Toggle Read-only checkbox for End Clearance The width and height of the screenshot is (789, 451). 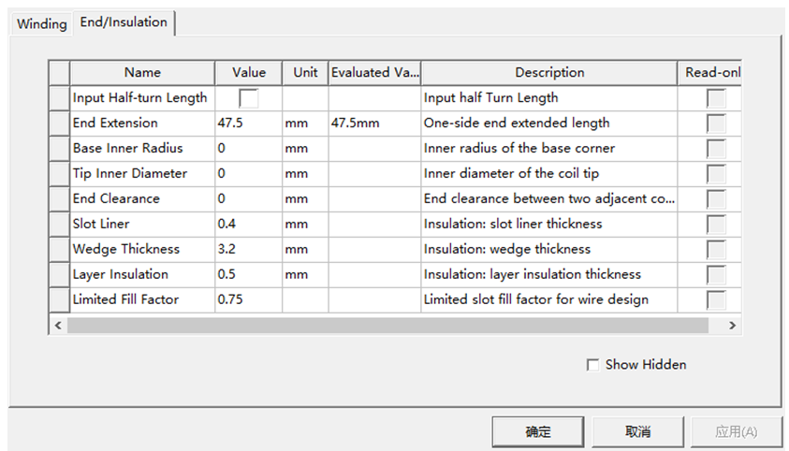click(716, 198)
